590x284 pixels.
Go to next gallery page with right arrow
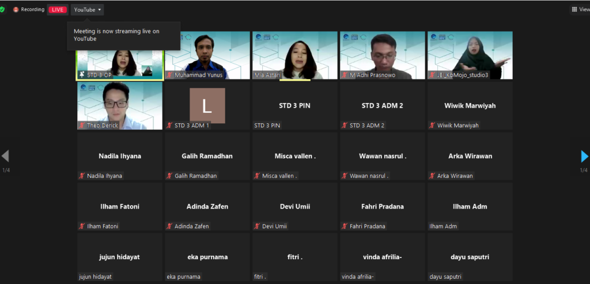(x=584, y=156)
